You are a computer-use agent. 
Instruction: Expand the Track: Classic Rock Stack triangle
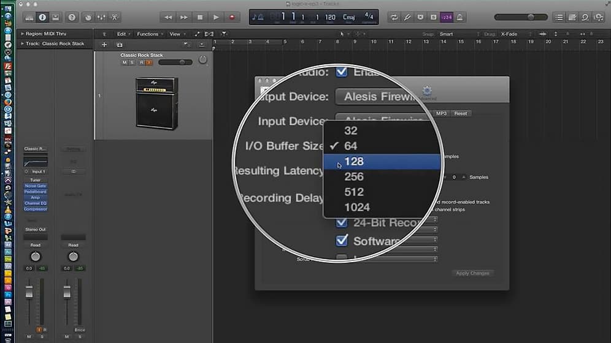[22, 43]
